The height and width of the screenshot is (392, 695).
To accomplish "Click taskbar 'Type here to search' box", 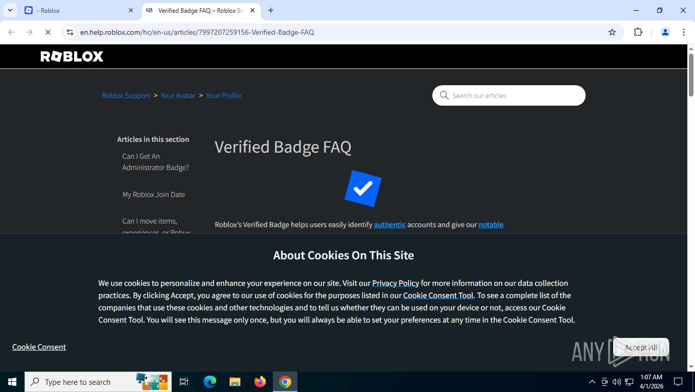I will pos(98,382).
